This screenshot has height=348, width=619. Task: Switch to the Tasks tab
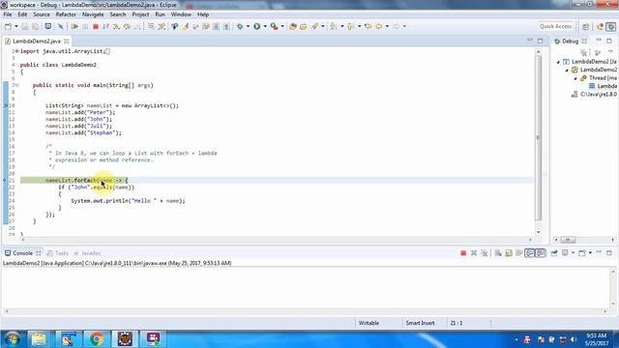pos(58,253)
